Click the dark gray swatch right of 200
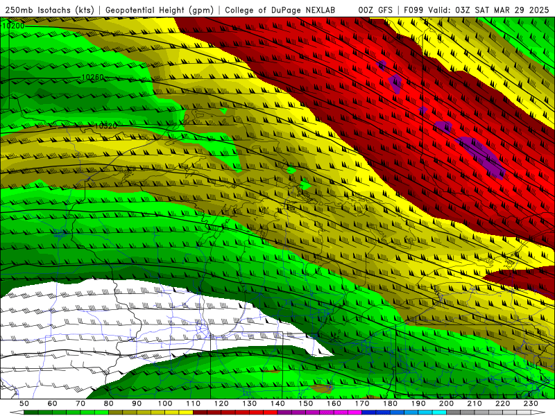This screenshot has width=555, height=416. coord(454,413)
